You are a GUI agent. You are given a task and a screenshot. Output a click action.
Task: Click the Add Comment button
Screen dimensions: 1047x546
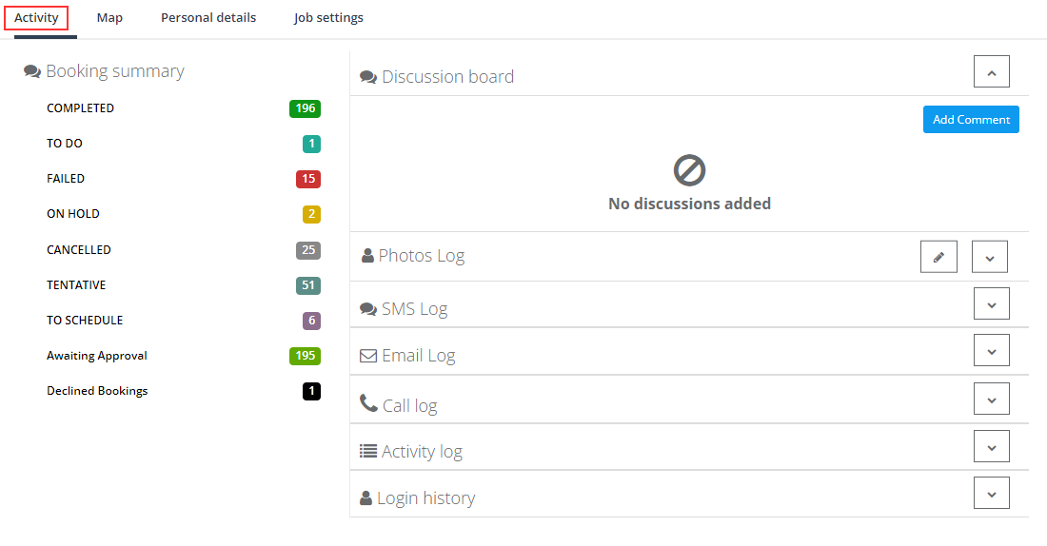pos(971,120)
